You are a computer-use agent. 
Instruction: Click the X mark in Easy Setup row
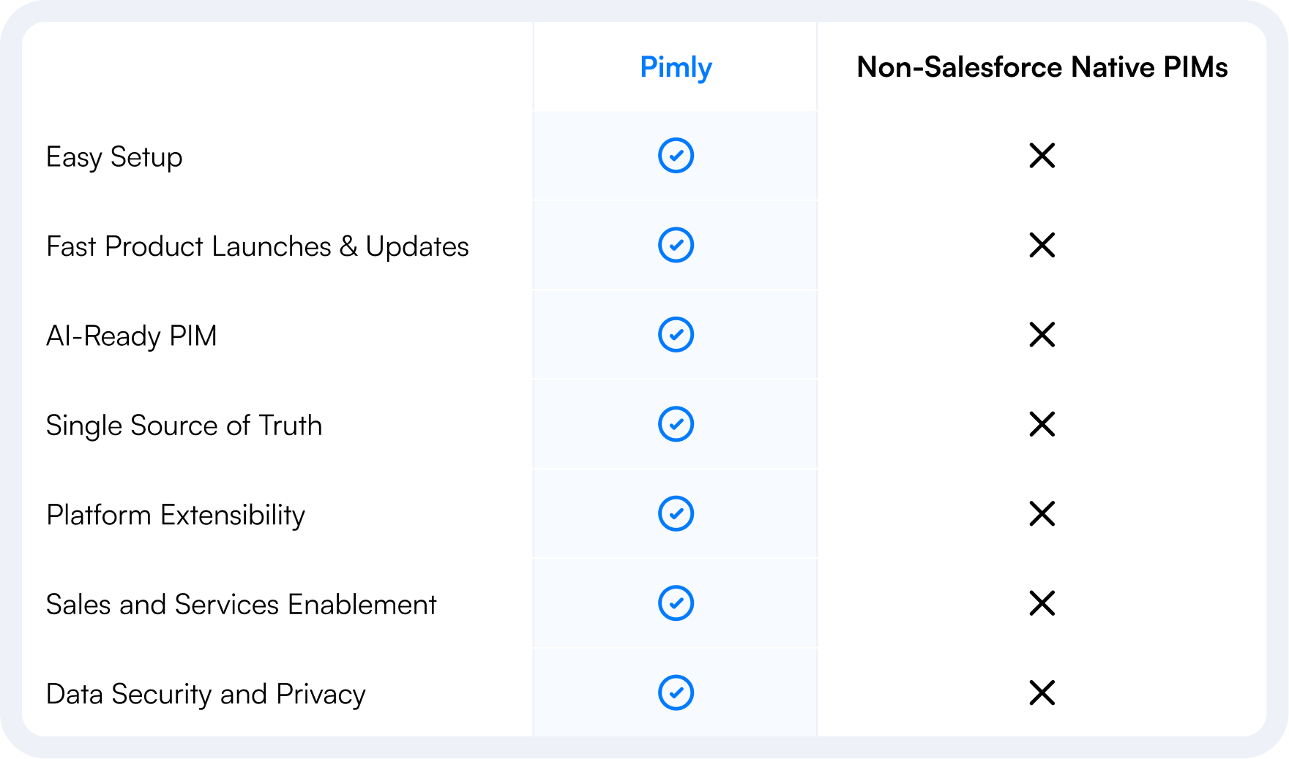coord(1042,156)
